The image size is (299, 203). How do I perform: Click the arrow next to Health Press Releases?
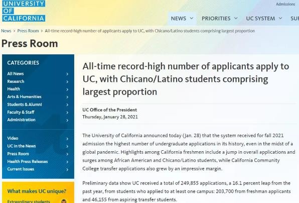click(x=67, y=162)
